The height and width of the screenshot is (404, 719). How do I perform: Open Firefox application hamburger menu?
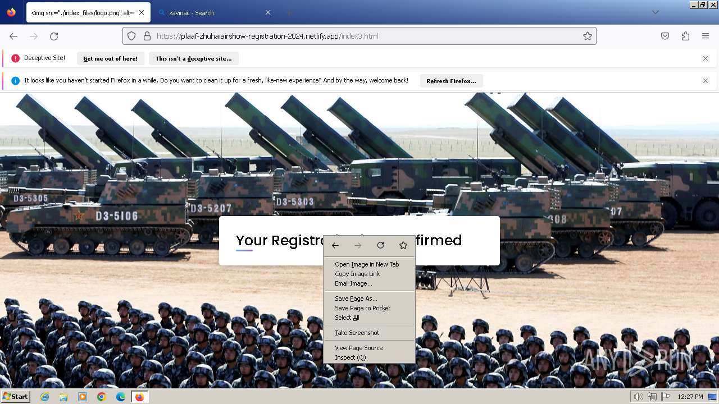(706, 36)
